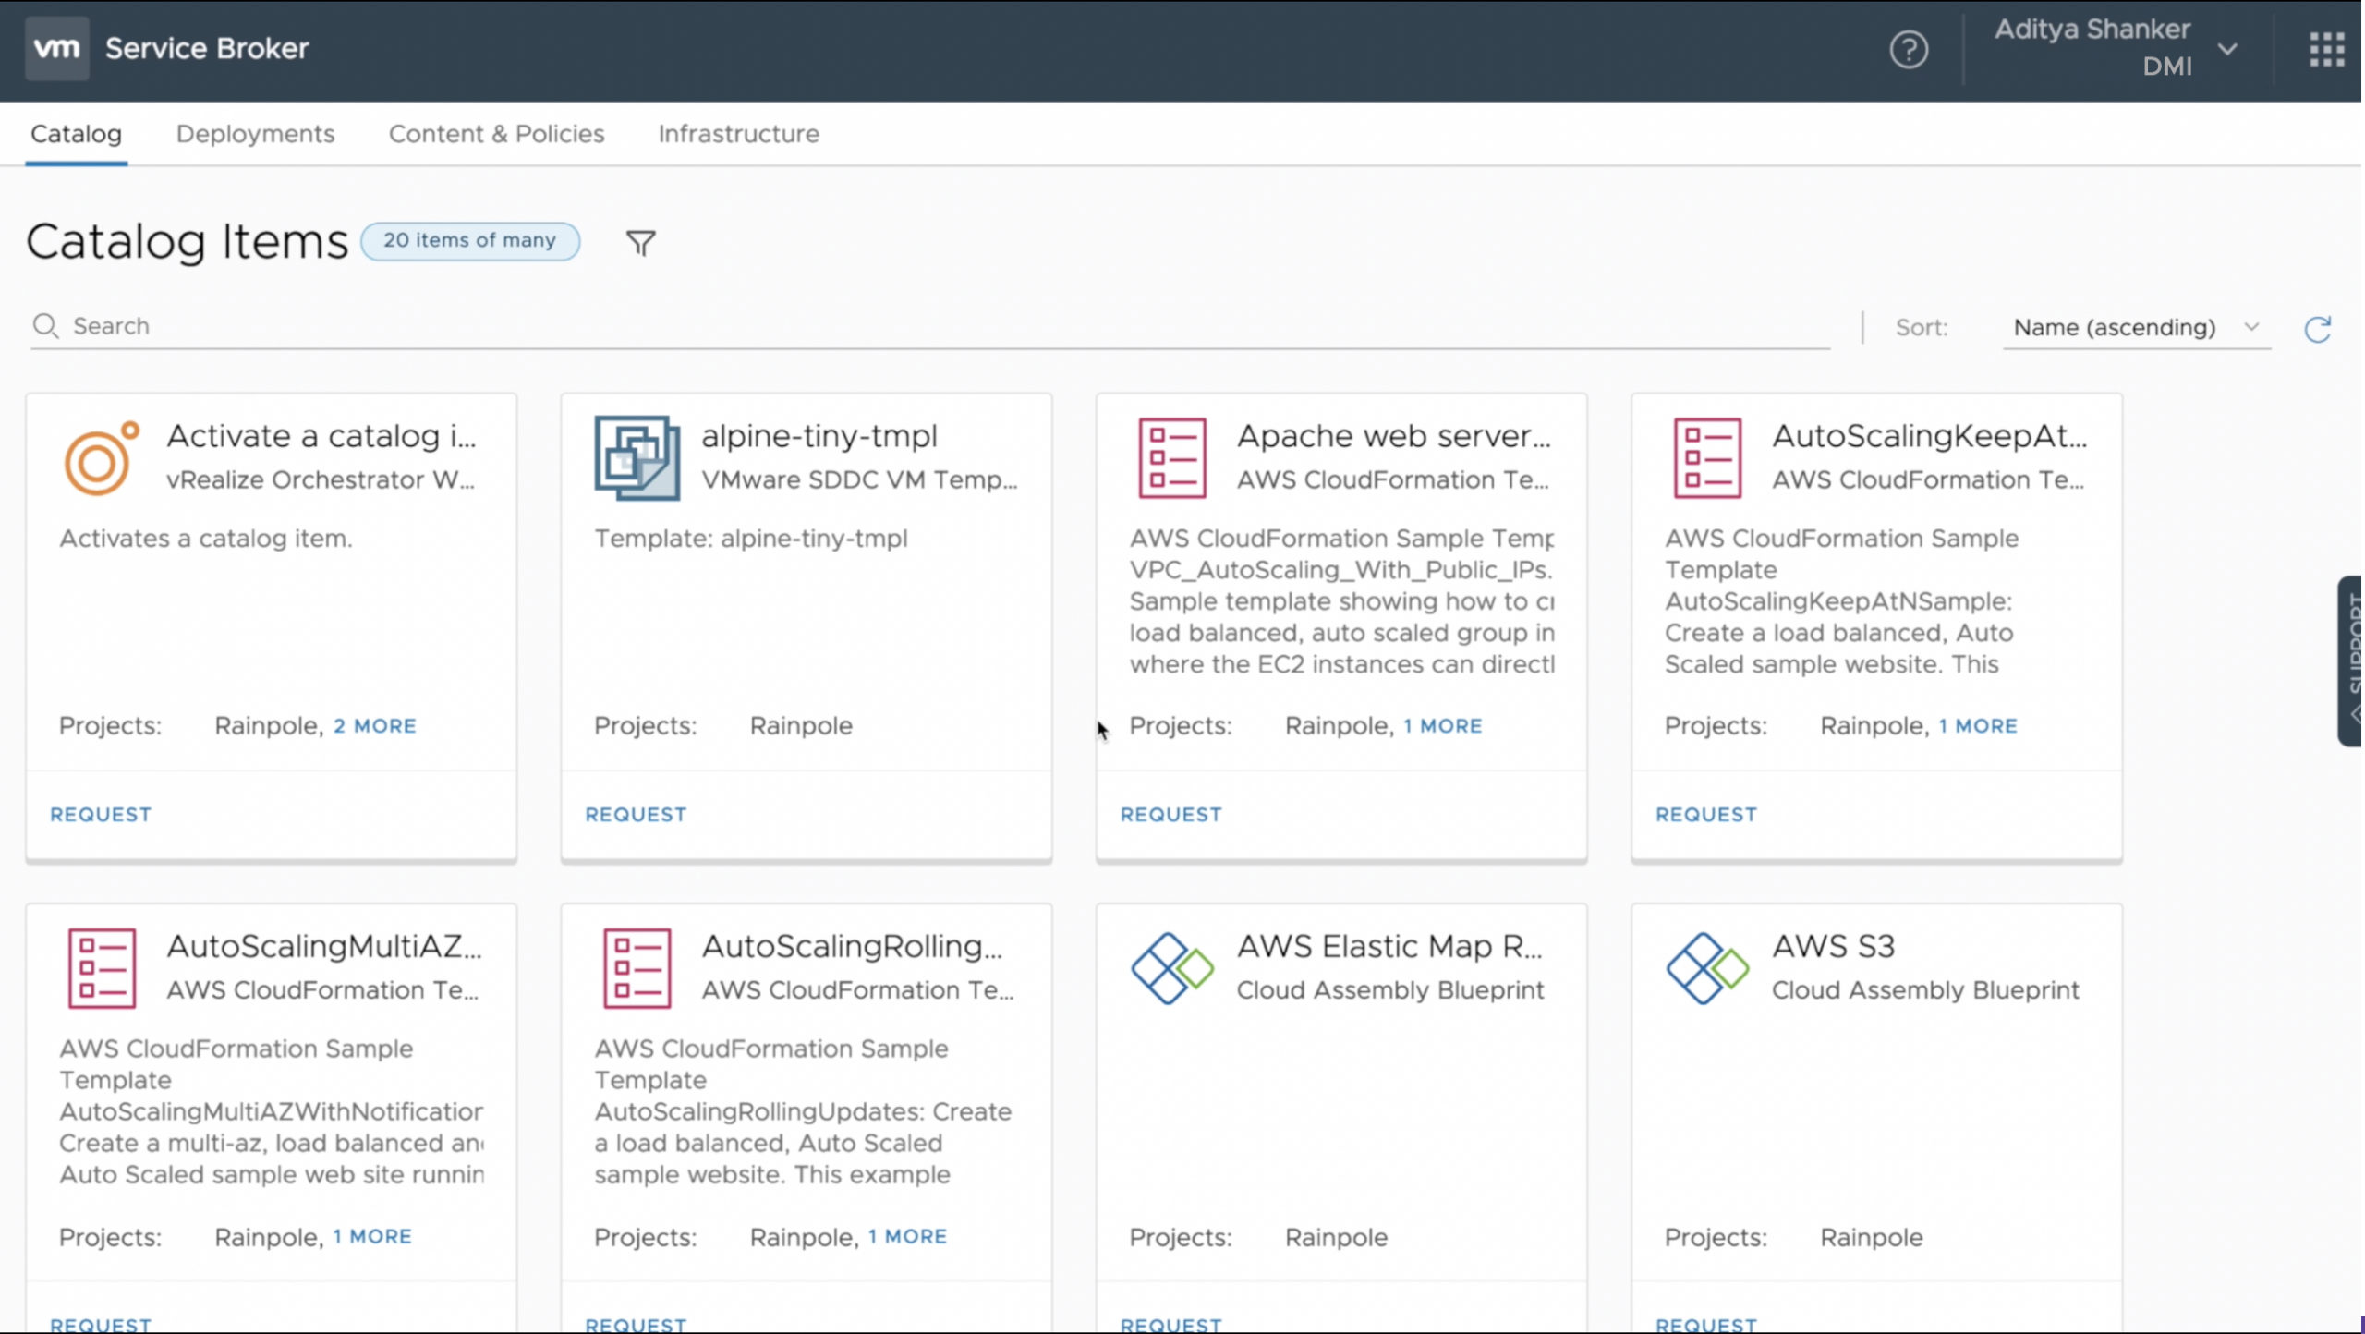Screen dimensions: 2365x1334
Task: Switch to the Deployments tab
Action: point(255,134)
